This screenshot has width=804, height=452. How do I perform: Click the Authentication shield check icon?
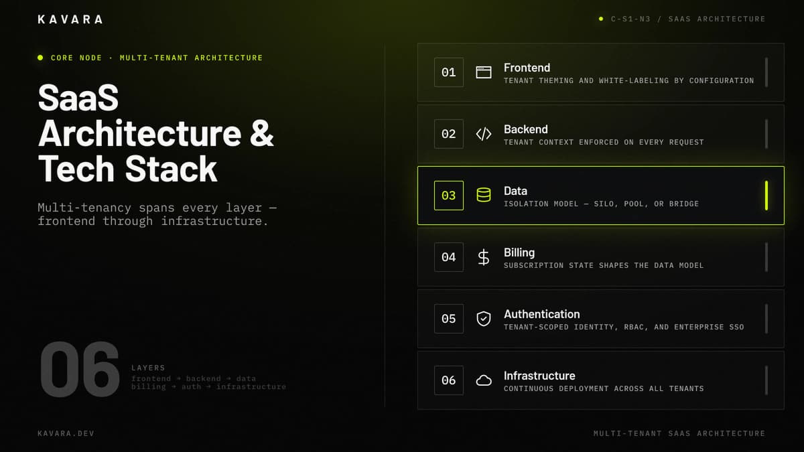point(484,319)
